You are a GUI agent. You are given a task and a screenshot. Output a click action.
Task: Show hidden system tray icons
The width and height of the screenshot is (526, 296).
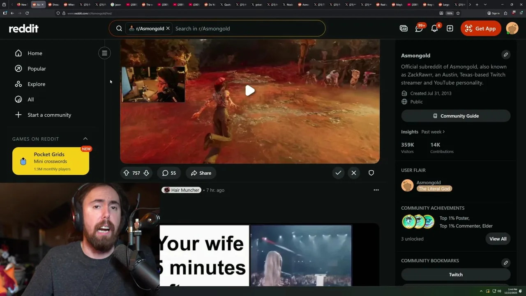481,291
